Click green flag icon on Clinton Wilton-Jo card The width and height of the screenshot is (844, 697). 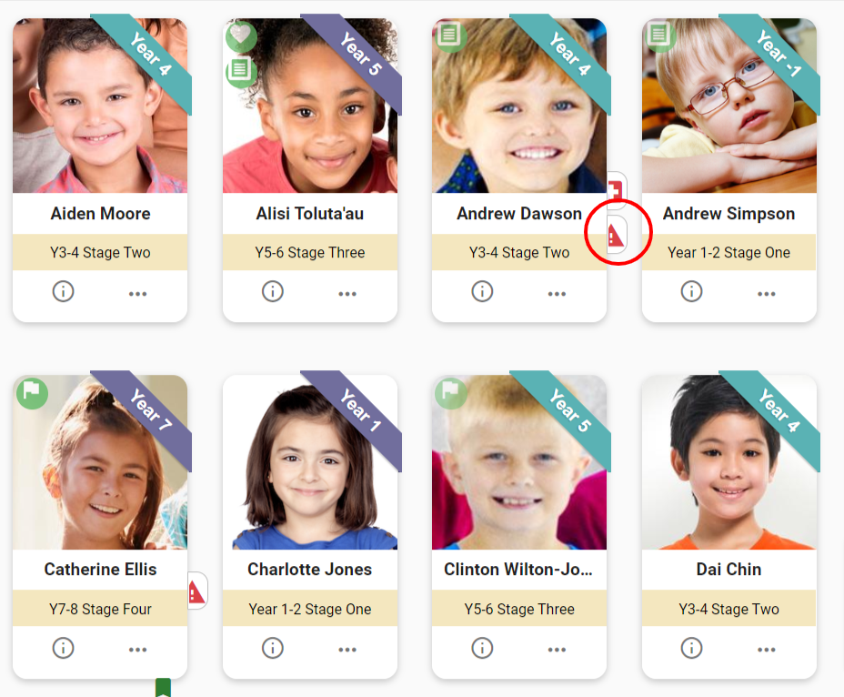coord(450,391)
